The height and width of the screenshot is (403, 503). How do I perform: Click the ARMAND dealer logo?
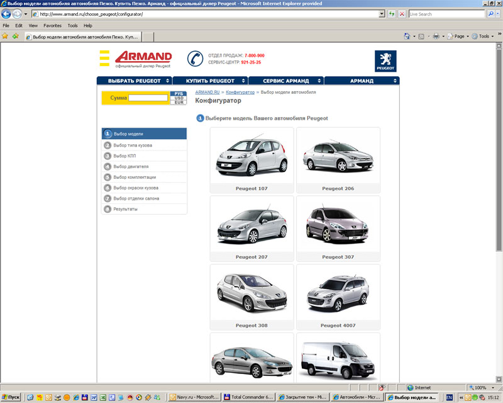tap(143, 59)
